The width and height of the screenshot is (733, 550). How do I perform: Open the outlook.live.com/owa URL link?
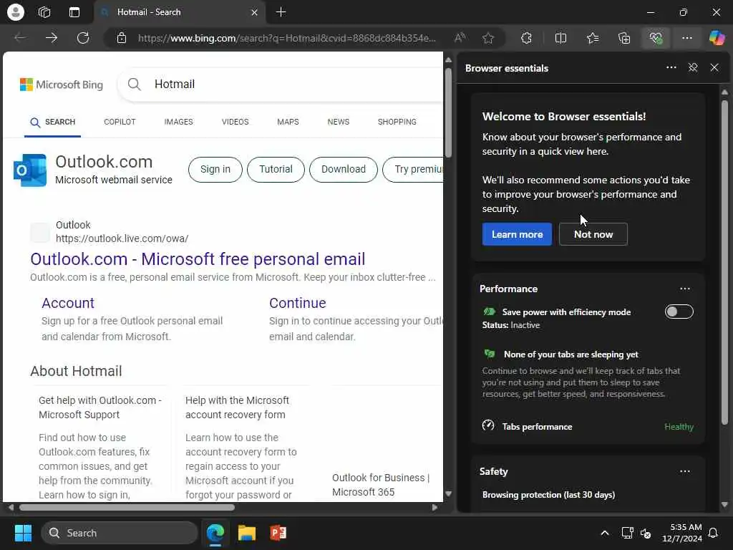click(x=122, y=238)
